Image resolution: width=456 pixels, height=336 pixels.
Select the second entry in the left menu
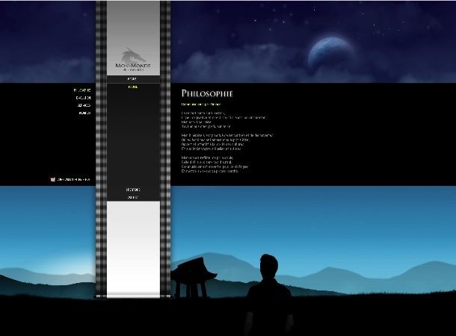(83, 98)
